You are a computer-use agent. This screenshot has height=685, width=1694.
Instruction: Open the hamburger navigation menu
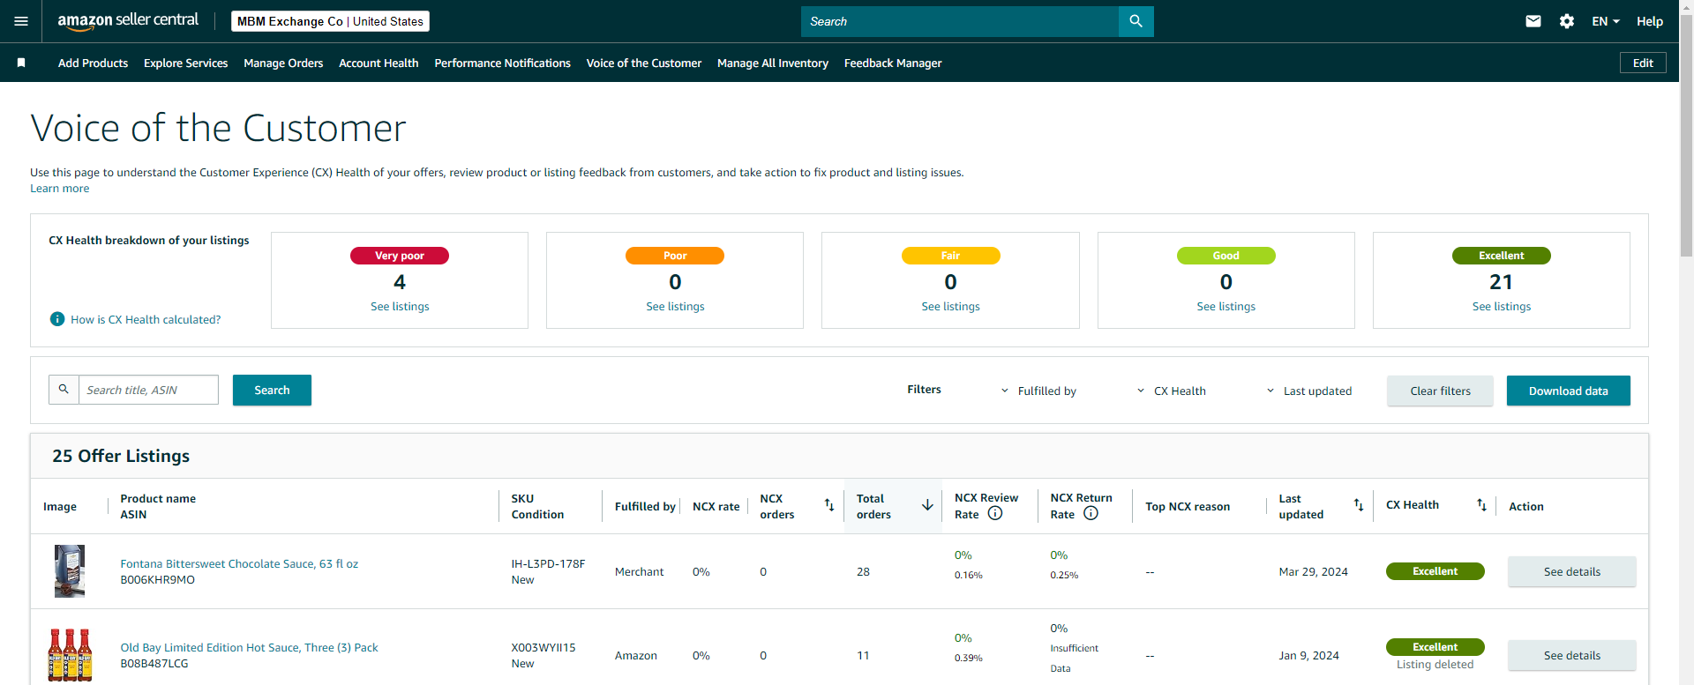pos(21,21)
